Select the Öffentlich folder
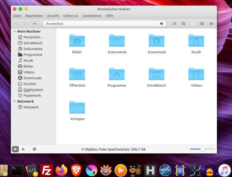The image size is (232, 177). [x=77, y=74]
